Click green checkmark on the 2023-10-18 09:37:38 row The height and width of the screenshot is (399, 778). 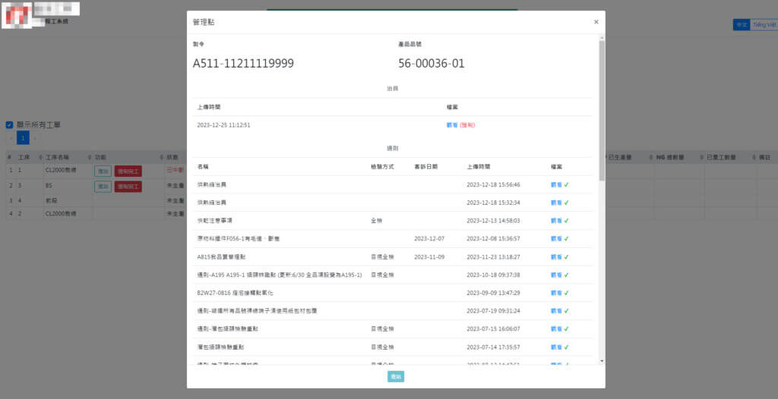click(x=567, y=275)
